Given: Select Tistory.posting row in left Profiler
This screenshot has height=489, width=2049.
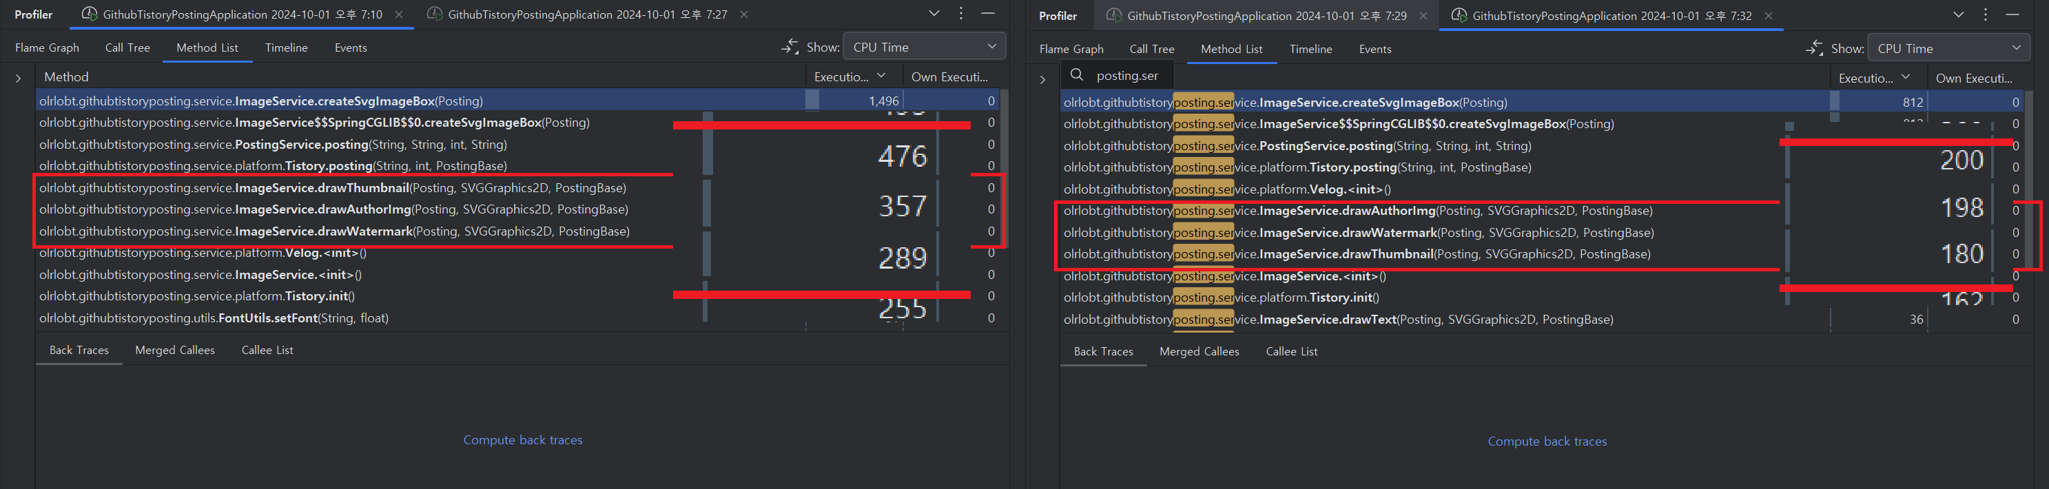Looking at the screenshot, I should 517,166.
